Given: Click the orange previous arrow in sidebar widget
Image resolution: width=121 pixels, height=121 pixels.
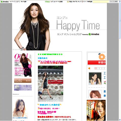Looking at the screenshot, I should [x=89, y=68].
